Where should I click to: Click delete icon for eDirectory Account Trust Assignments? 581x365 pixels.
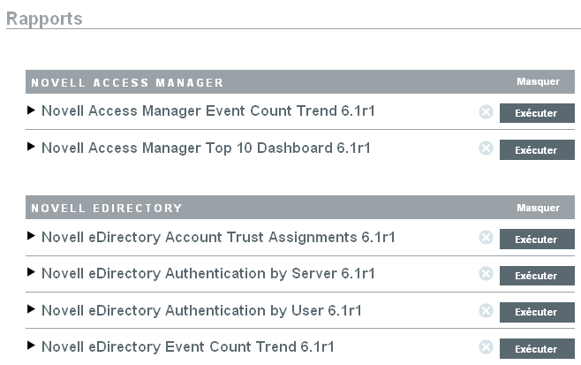tap(486, 238)
